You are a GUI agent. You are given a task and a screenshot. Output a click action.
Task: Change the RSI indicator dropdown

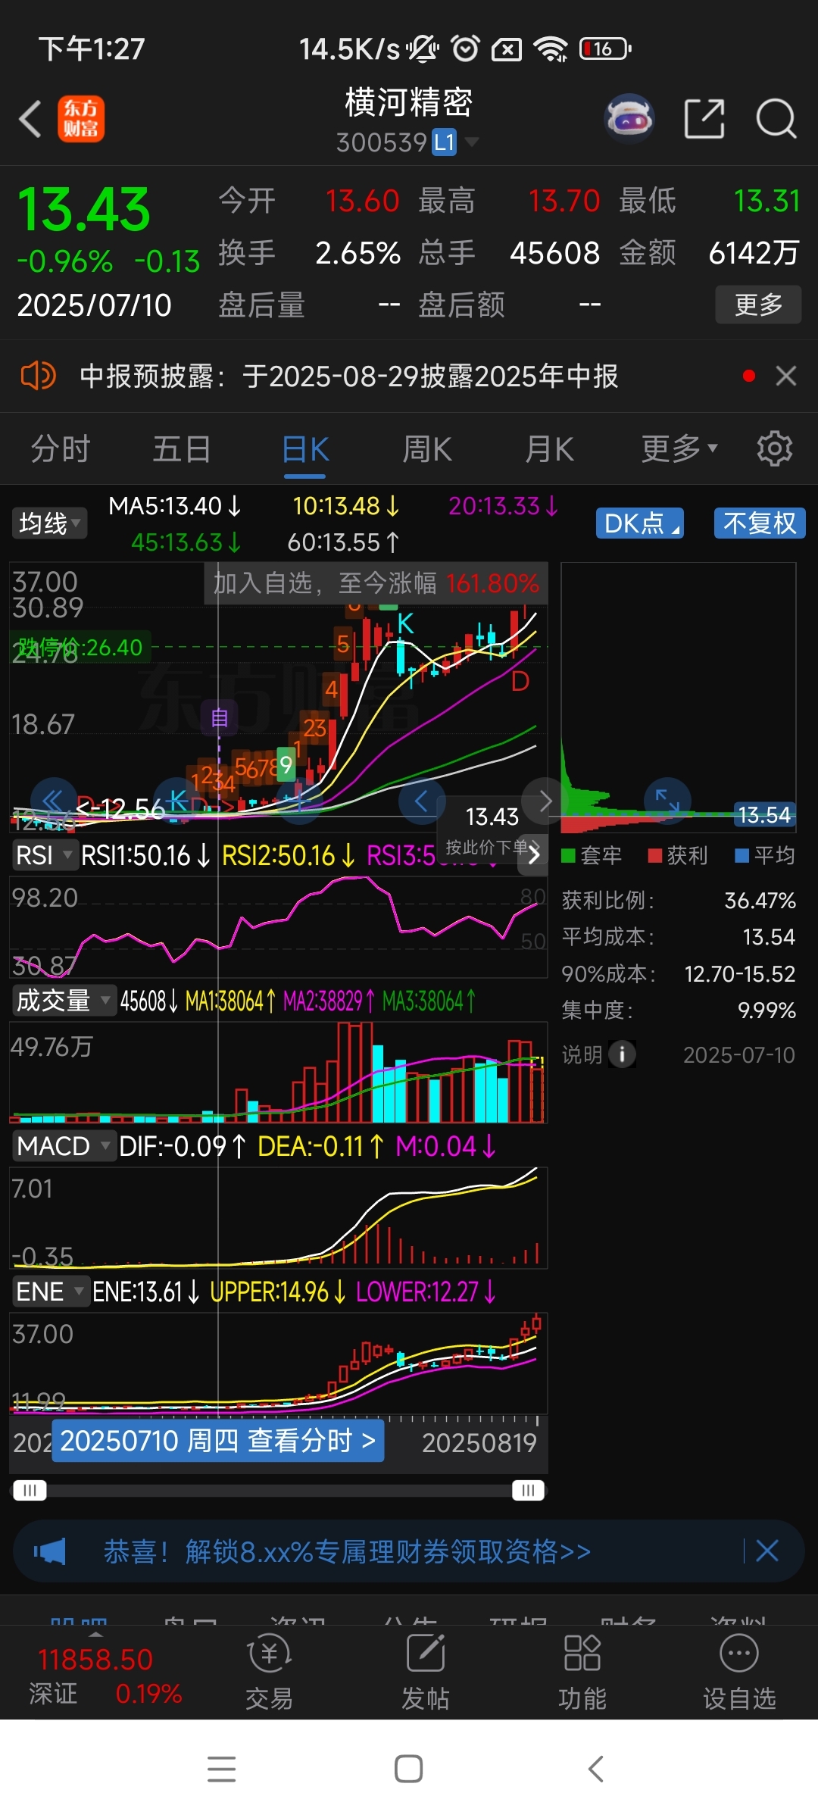[x=45, y=854]
